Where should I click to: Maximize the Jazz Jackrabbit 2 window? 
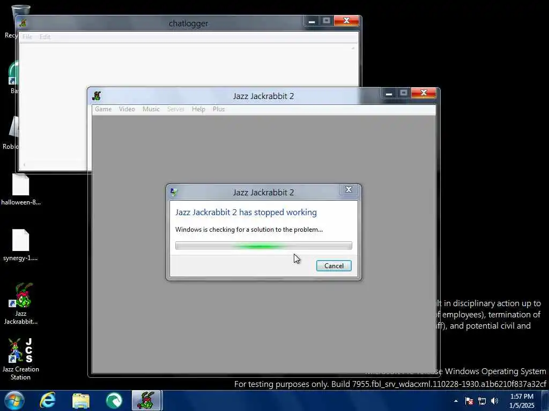[x=403, y=93]
